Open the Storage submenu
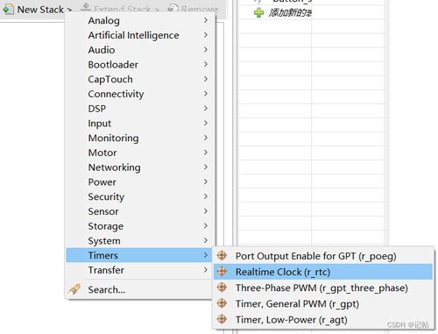This screenshot has height=334, width=438. pyautogui.click(x=140, y=226)
